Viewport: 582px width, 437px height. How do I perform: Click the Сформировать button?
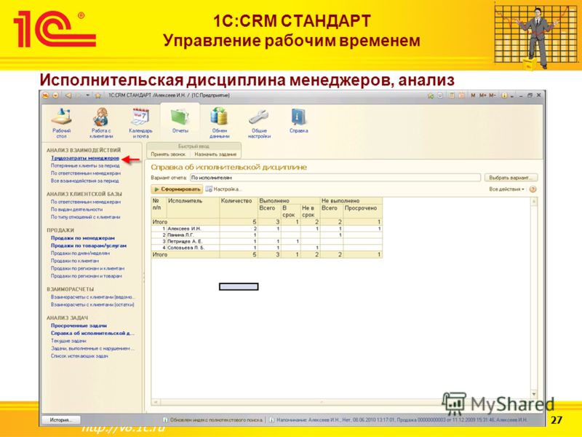[x=177, y=189]
